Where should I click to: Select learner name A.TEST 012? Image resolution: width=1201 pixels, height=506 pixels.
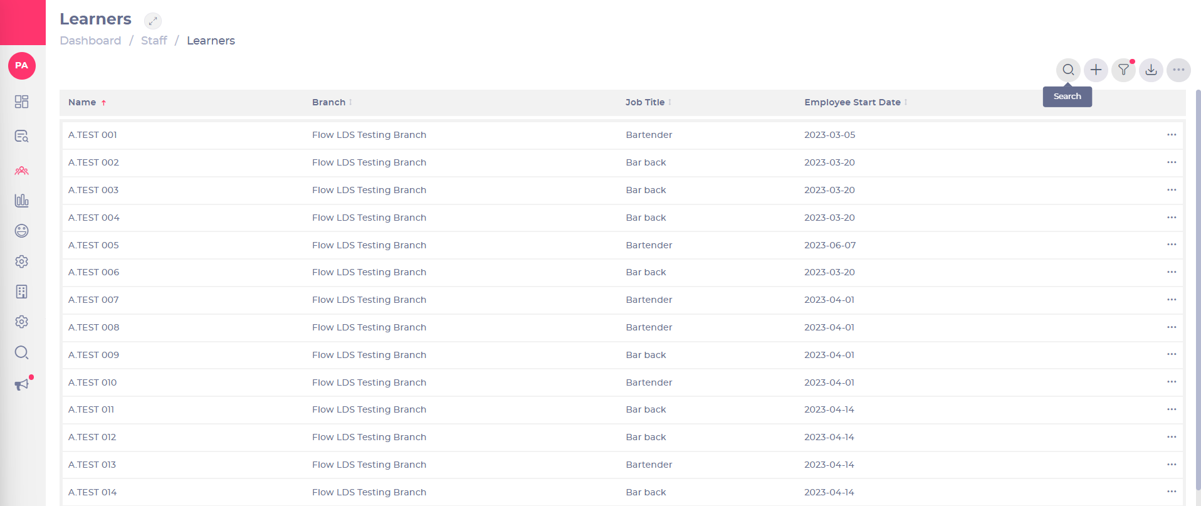click(x=92, y=437)
